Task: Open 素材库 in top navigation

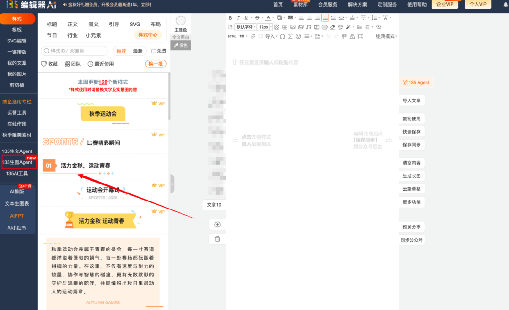Action: pos(301,5)
